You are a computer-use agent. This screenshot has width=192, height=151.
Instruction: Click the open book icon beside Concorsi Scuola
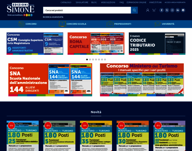point(62,24)
